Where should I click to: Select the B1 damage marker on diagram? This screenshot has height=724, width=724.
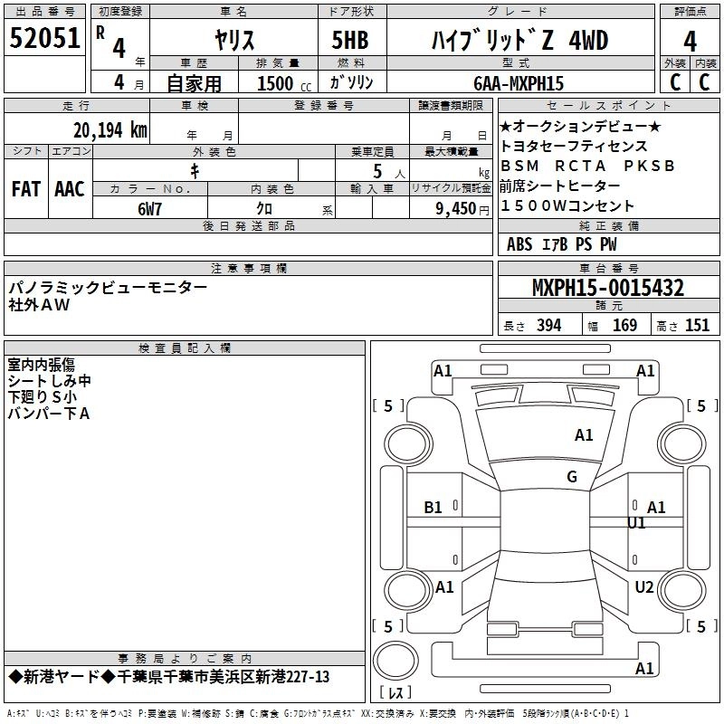[x=433, y=508]
